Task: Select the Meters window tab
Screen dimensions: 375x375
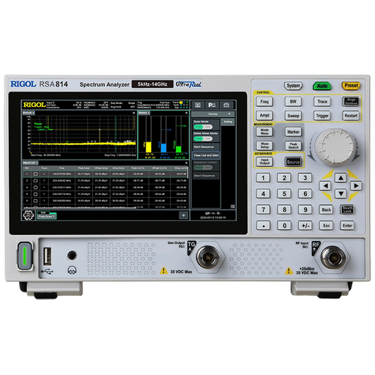Action: pos(144,113)
